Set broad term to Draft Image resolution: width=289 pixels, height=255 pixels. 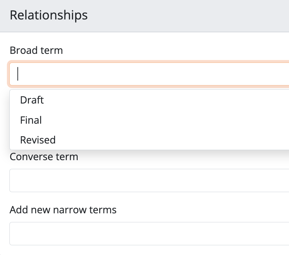pos(32,100)
